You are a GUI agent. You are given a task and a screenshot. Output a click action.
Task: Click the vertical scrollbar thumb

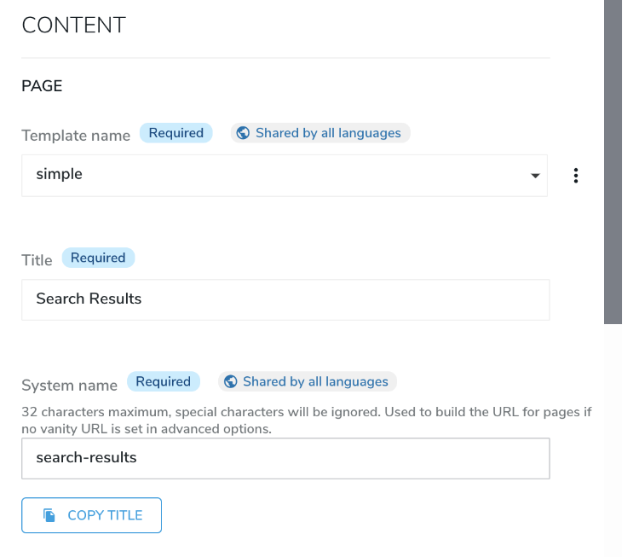click(613, 162)
